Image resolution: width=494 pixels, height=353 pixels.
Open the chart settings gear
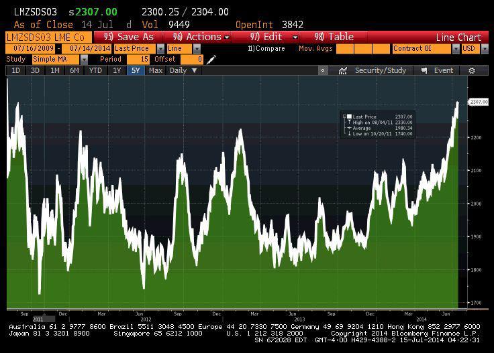point(472,70)
